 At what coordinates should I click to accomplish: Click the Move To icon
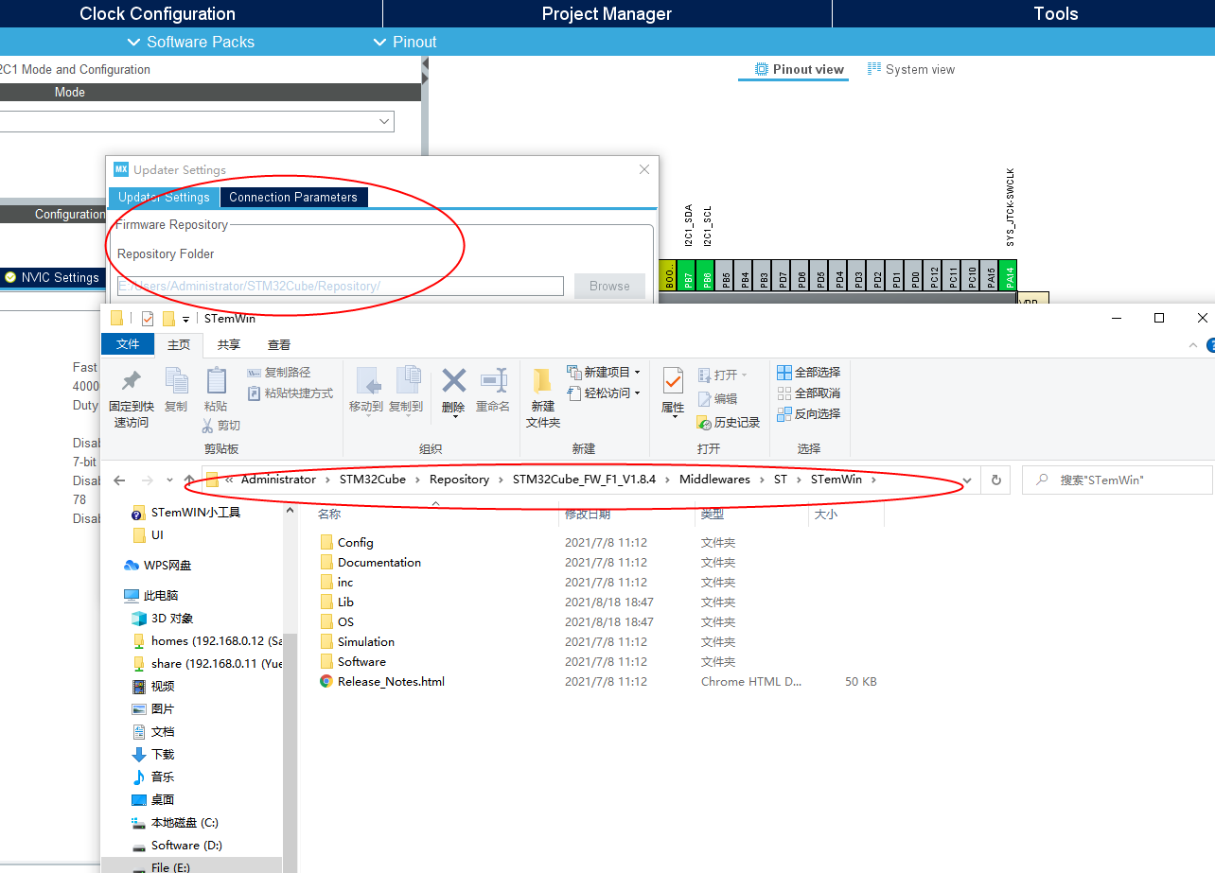[x=367, y=380]
